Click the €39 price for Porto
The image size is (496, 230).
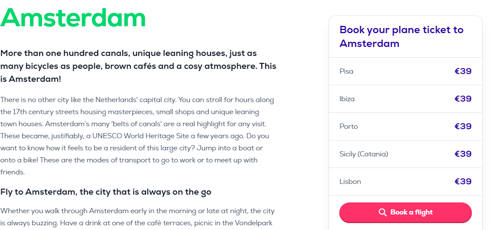[x=463, y=127]
